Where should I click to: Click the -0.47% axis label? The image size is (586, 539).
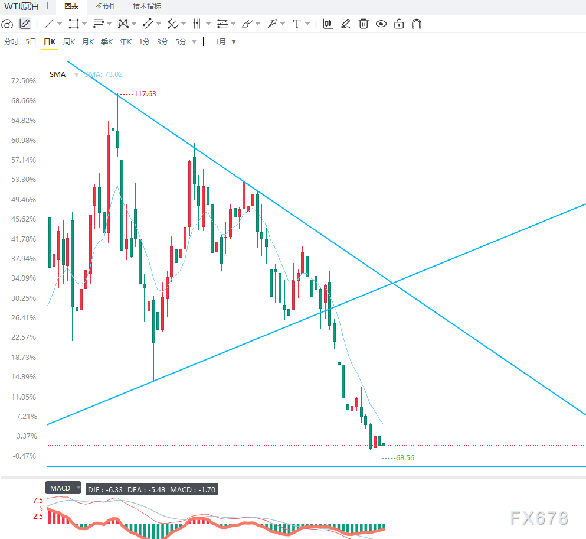point(24,456)
